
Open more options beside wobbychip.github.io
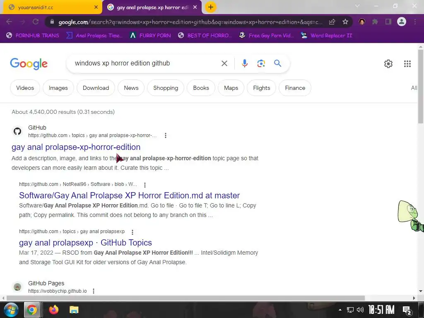click(x=94, y=291)
